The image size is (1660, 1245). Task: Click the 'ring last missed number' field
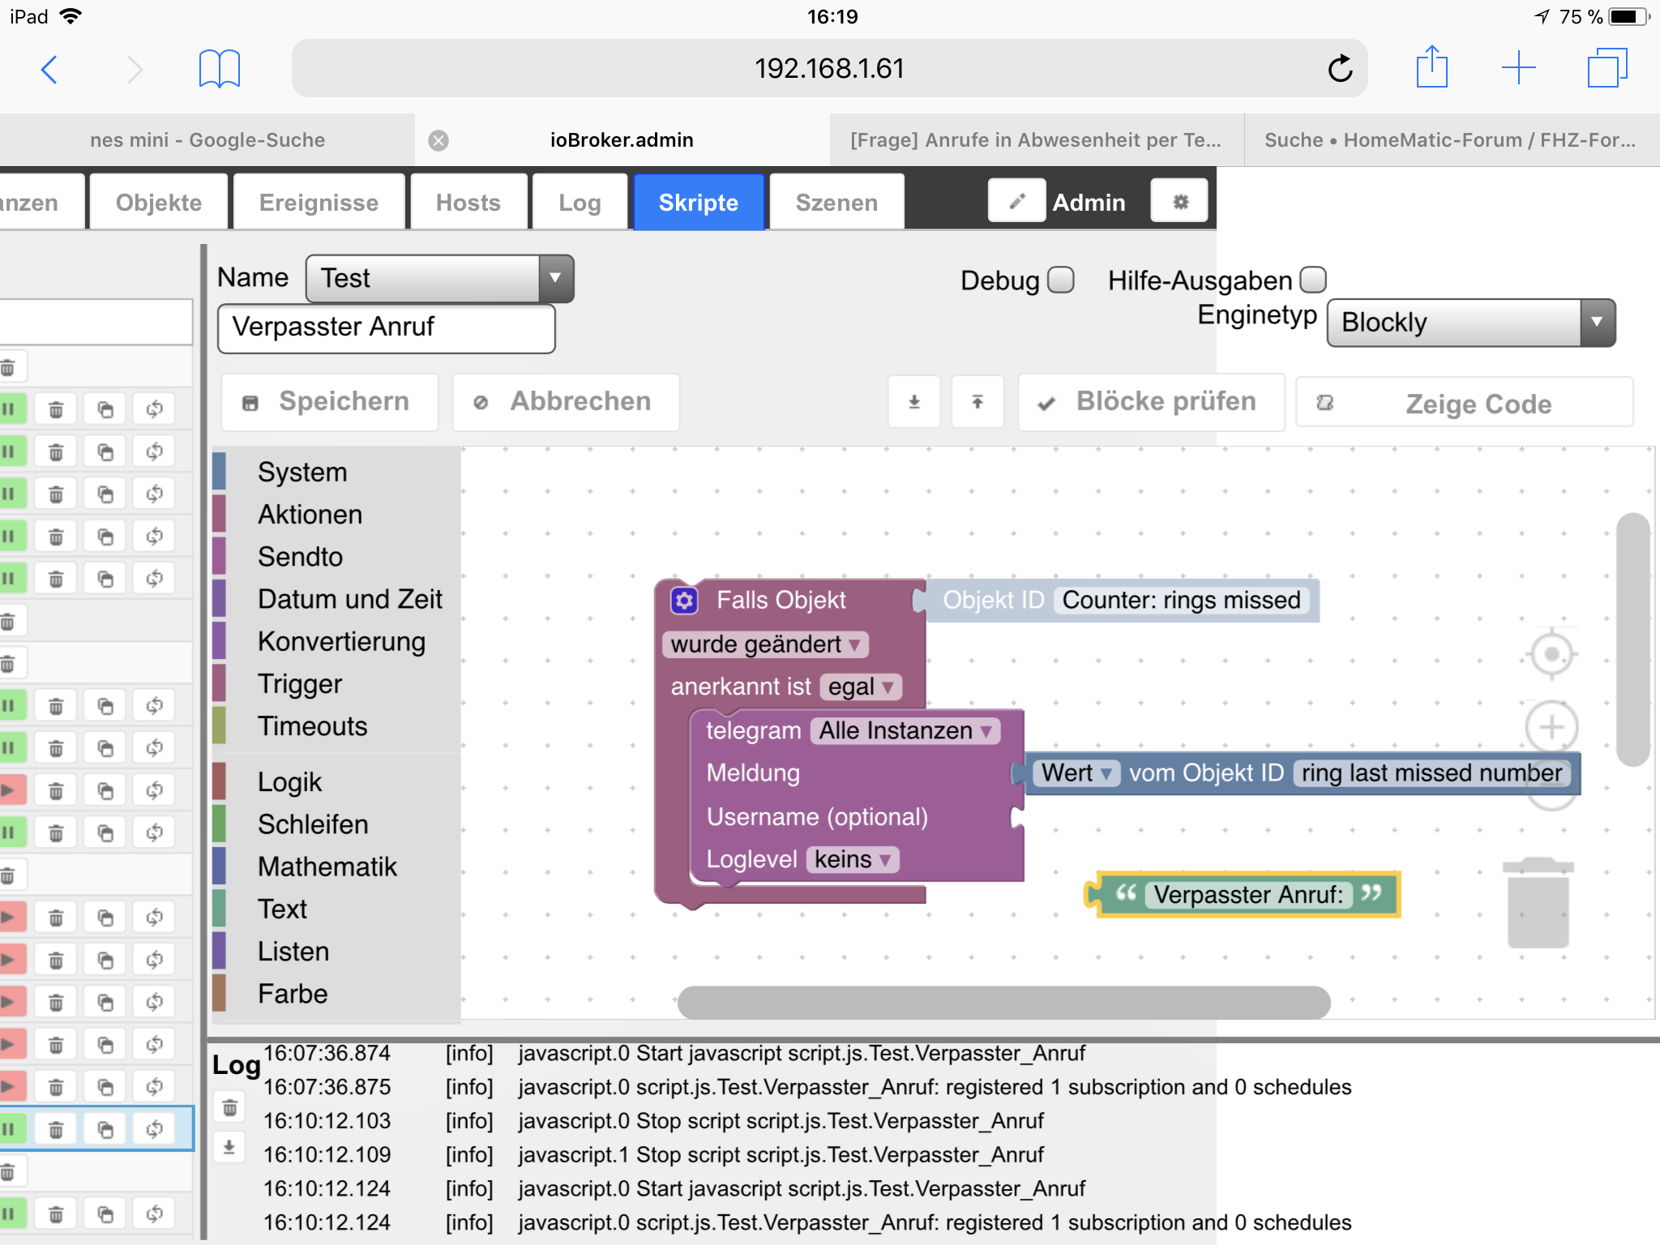pyautogui.click(x=1431, y=773)
